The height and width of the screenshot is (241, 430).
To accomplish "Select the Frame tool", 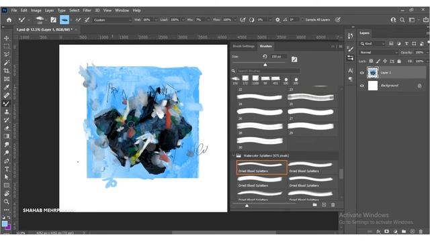I will coord(6,79).
